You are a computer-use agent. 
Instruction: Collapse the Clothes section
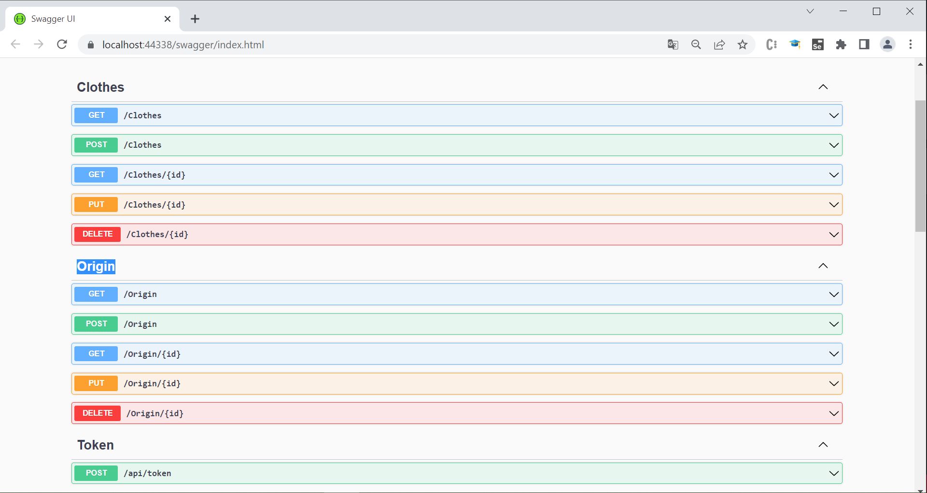(x=823, y=87)
